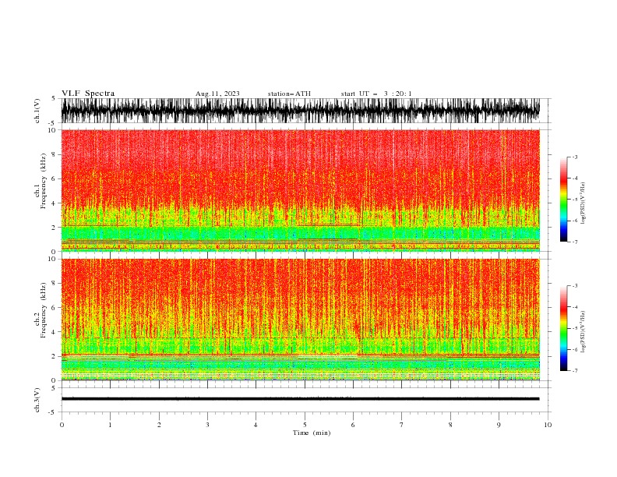The width and height of the screenshot is (617, 477).
Task: Click the ch.1 frequency axis "10" tick label
Action: 53,130
